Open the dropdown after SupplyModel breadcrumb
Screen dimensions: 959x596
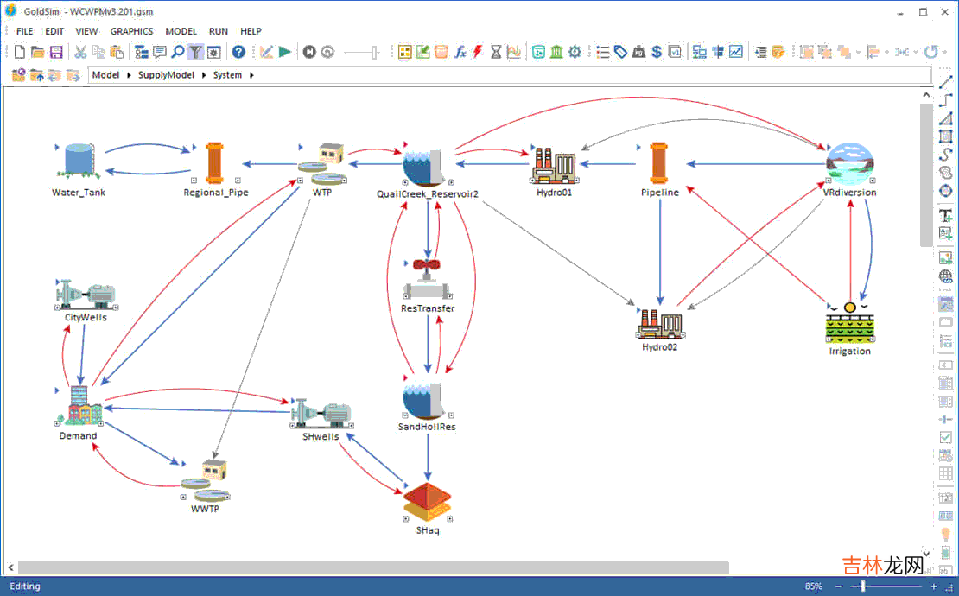pyautogui.click(x=204, y=75)
